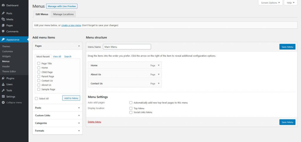This screenshot has height=142, width=301.
Task: Tick the Top Menu display location
Action: click(131, 108)
